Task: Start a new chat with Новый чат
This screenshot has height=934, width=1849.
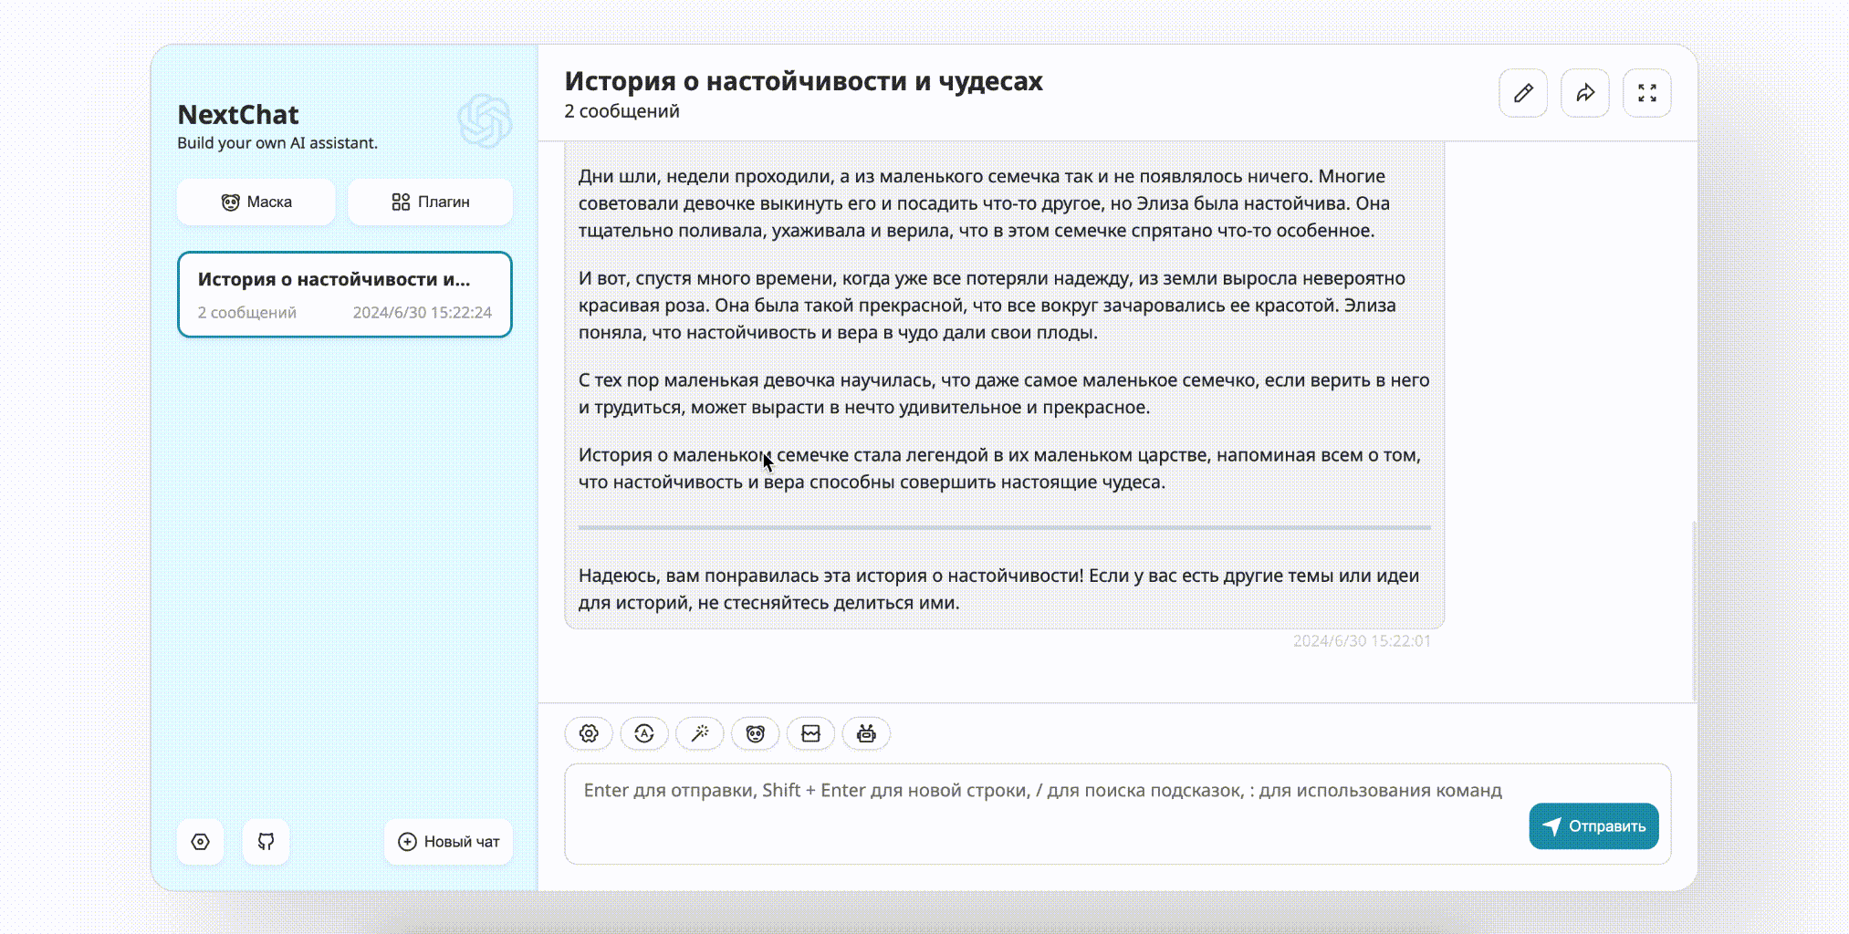Action: [448, 841]
